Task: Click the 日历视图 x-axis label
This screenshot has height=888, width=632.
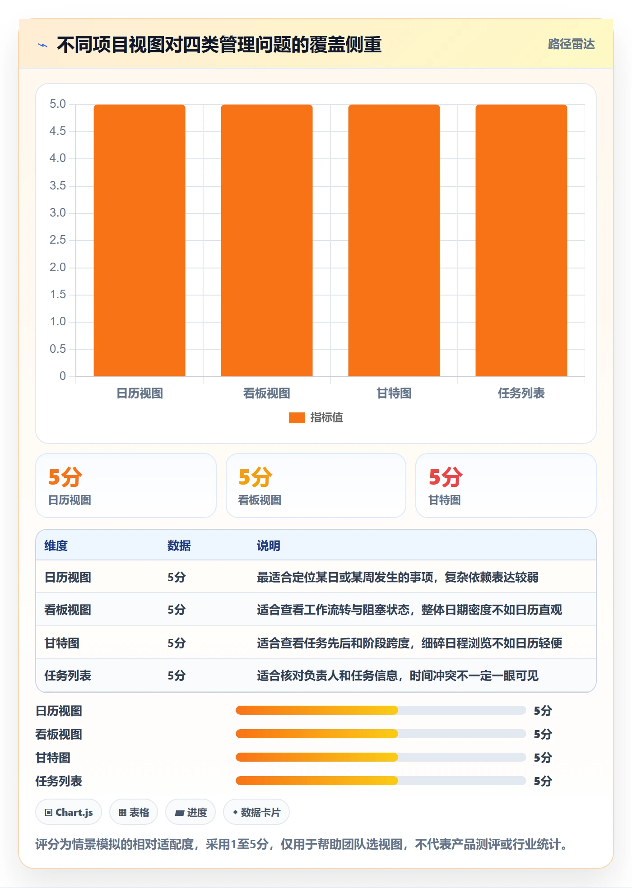Action: 139,393
